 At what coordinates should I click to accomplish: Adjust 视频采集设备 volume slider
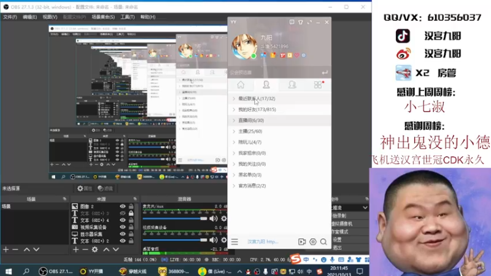[175, 240]
